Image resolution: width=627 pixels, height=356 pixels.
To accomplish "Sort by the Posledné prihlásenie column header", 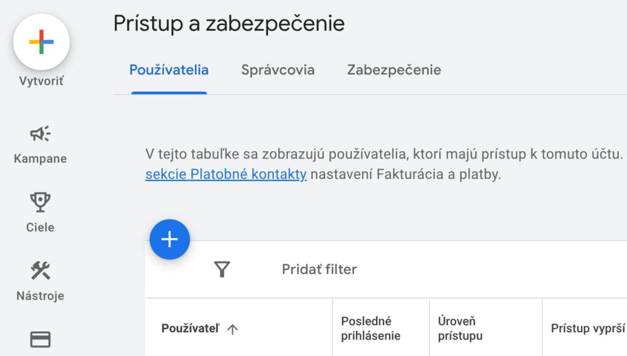I will coord(370,328).
